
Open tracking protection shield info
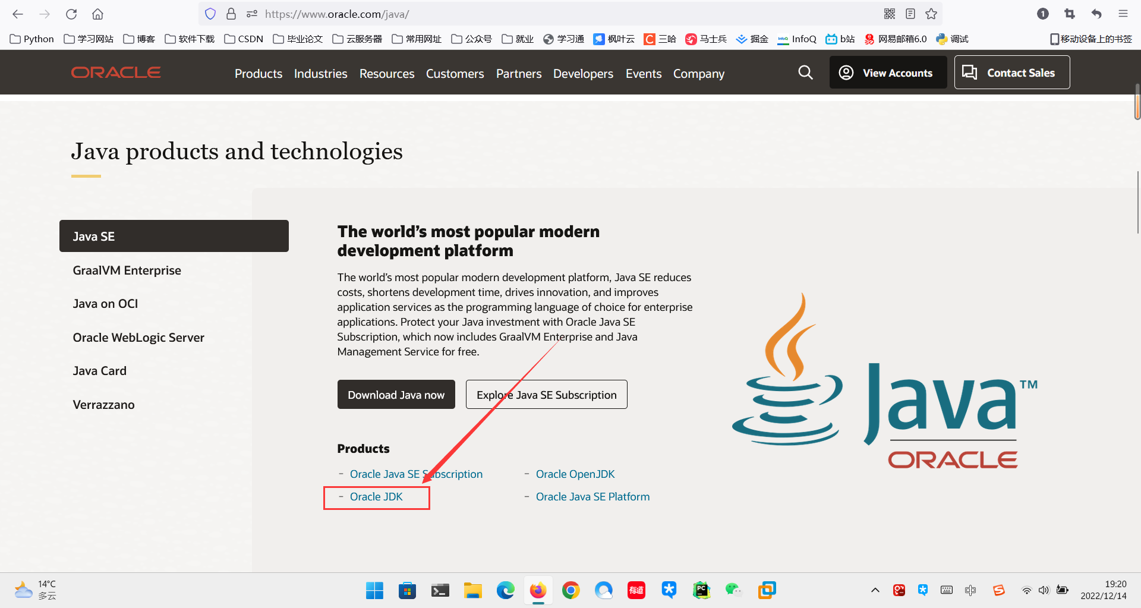pos(210,14)
